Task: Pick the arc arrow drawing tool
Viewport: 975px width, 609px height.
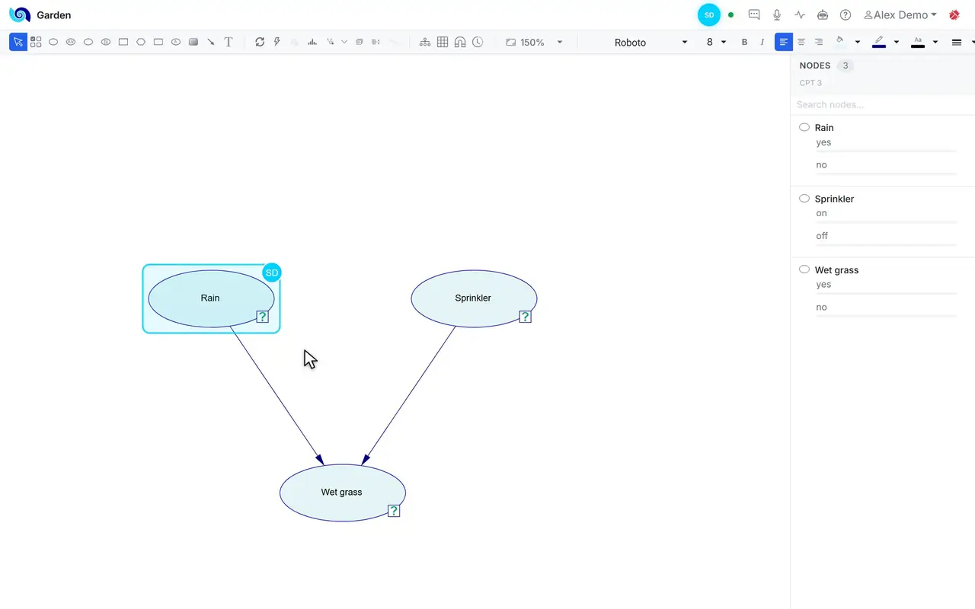Action: click(x=211, y=42)
